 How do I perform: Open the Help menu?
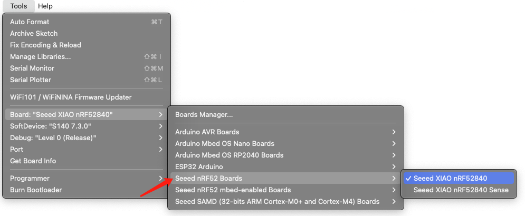45,6
